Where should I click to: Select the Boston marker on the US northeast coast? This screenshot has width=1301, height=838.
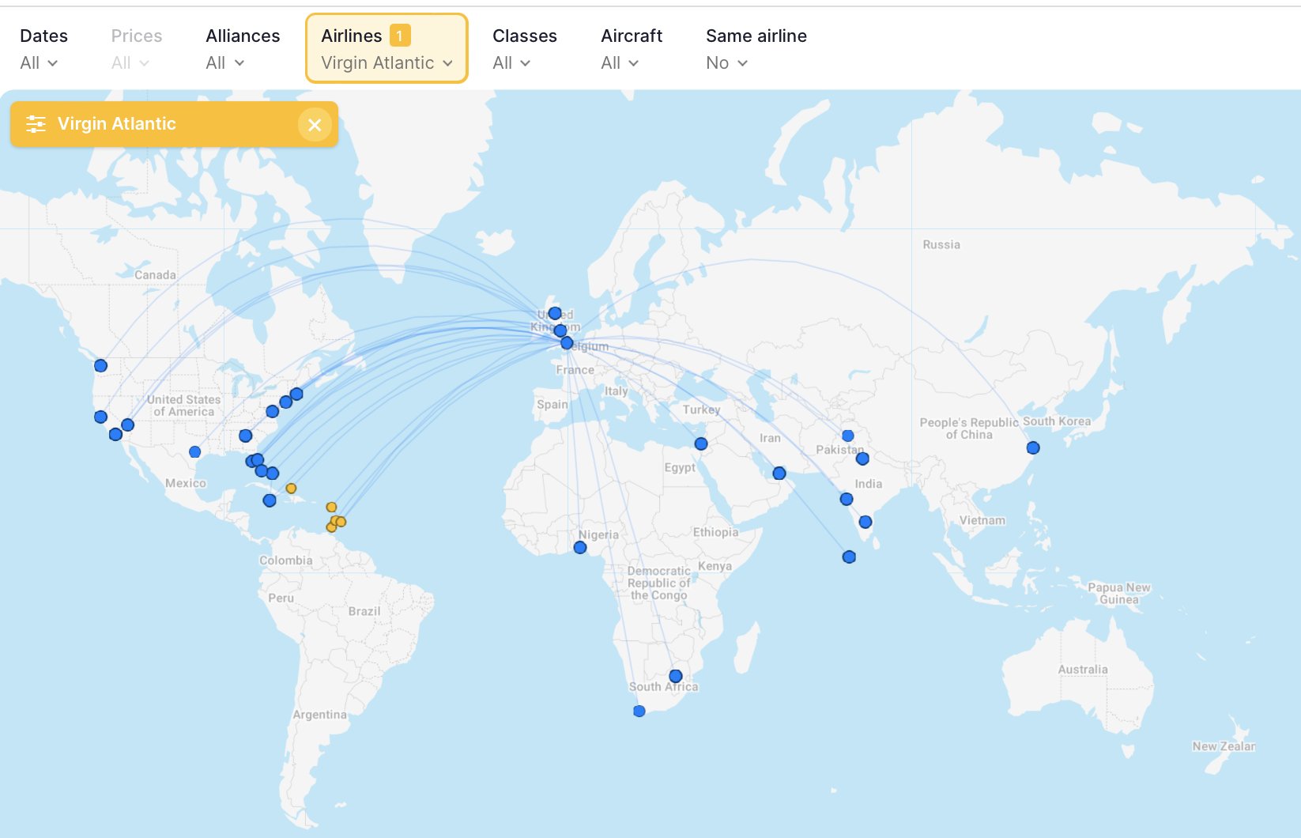click(x=296, y=394)
